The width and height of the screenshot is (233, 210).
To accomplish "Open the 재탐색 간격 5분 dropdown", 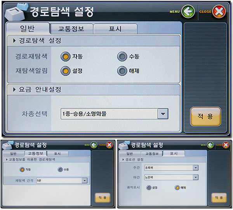I will click(x=85, y=181).
